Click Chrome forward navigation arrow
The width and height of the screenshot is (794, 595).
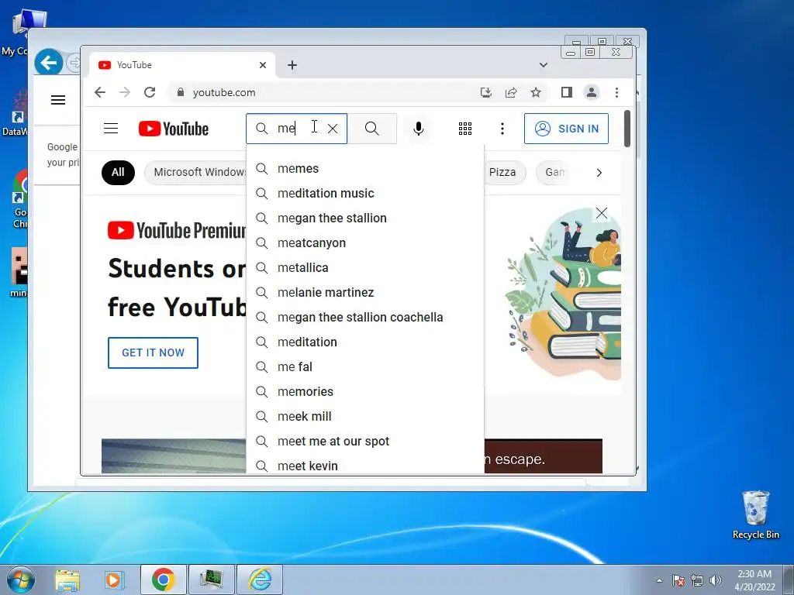coord(125,92)
